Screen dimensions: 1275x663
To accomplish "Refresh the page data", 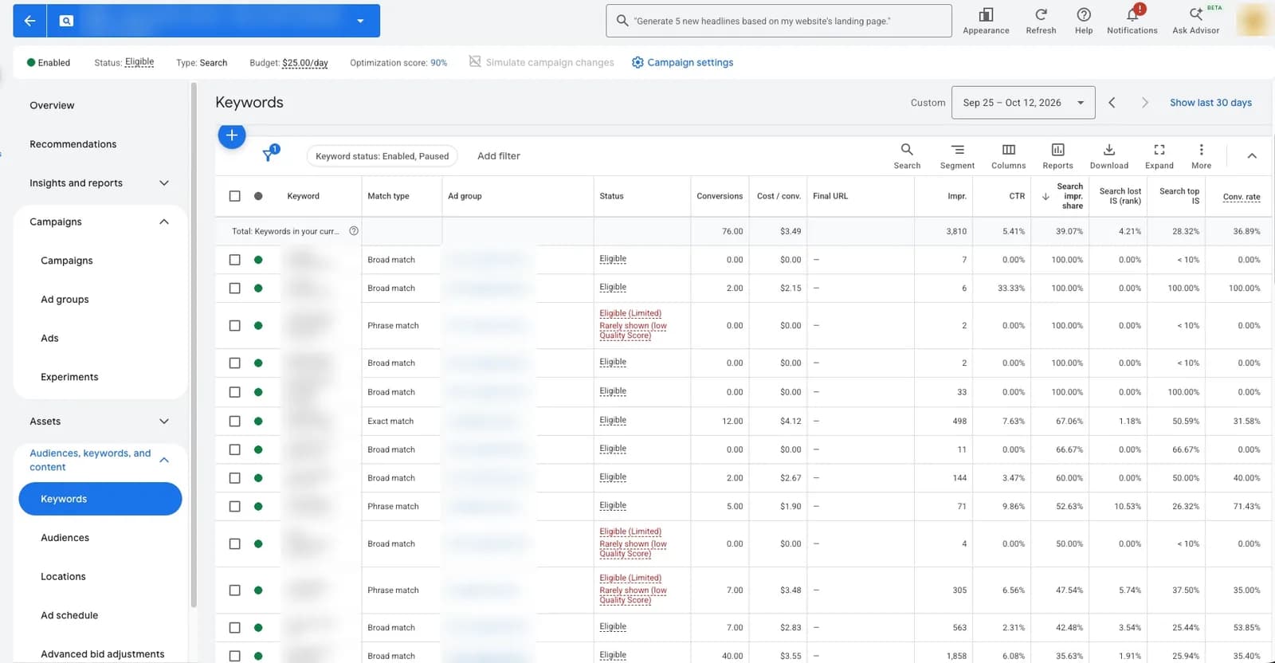I will click(x=1041, y=21).
